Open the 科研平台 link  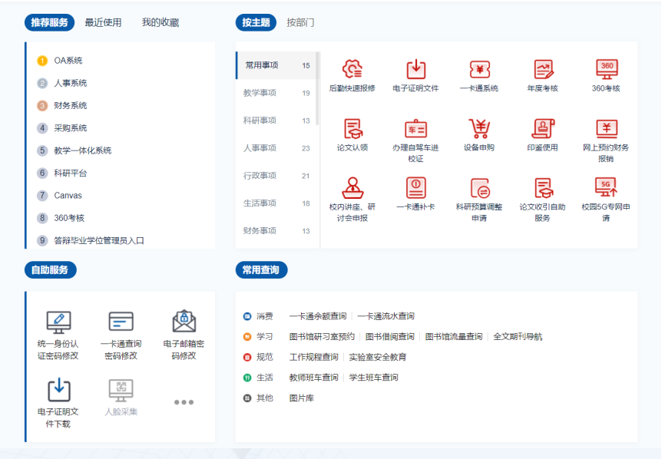pos(71,173)
